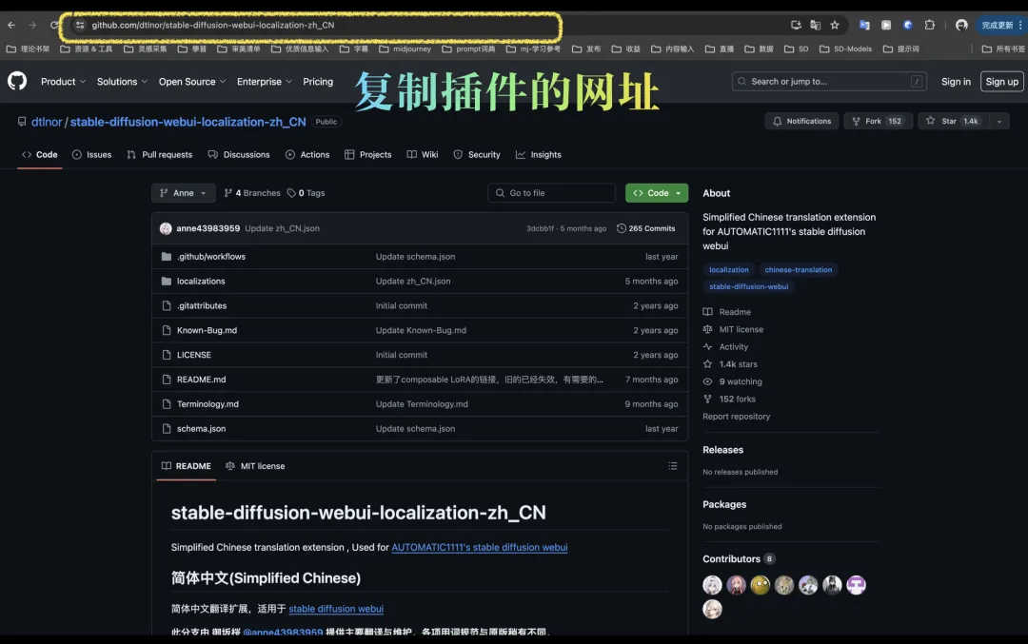The height and width of the screenshot is (644, 1028).
Task: Open the Pricing page
Action: click(x=318, y=82)
